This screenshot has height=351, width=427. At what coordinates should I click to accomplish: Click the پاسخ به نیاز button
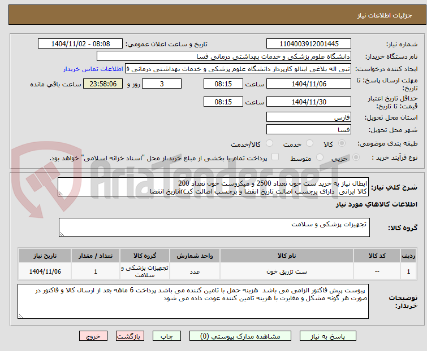(327, 336)
